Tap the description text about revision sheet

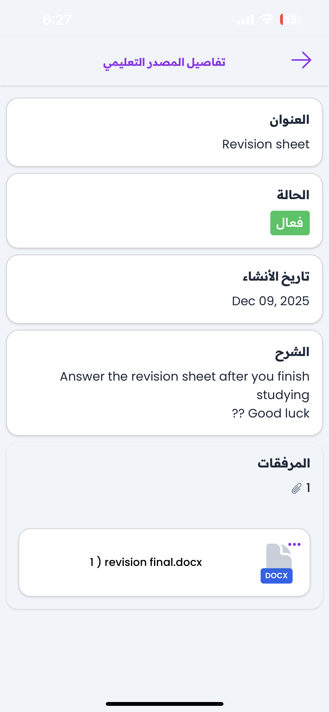click(184, 395)
